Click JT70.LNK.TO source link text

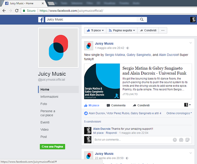(x=130, y=94)
